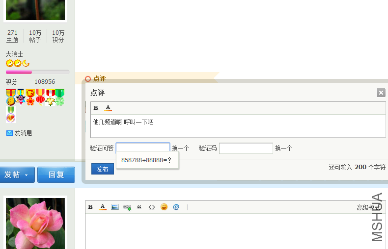Click the 回复 reply button
This screenshot has width=388, height=249.
pos(56,174)
